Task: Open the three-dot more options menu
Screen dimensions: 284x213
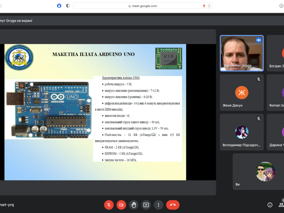Action: pos(158,205)
